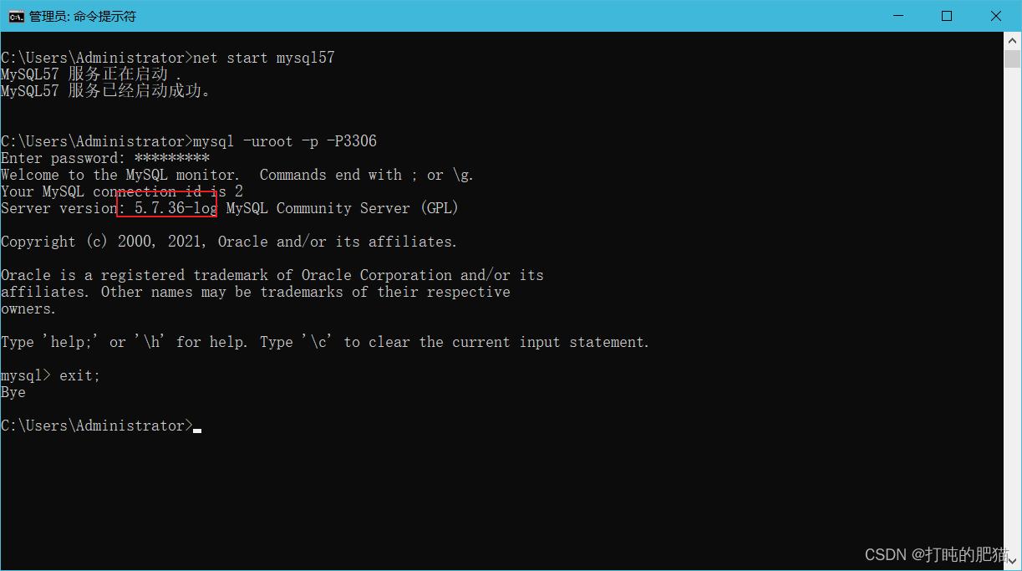The image size is (1022, 571).
Task: Click the title text 管理员: 命令提示符
Action: (x=84, y=15)
